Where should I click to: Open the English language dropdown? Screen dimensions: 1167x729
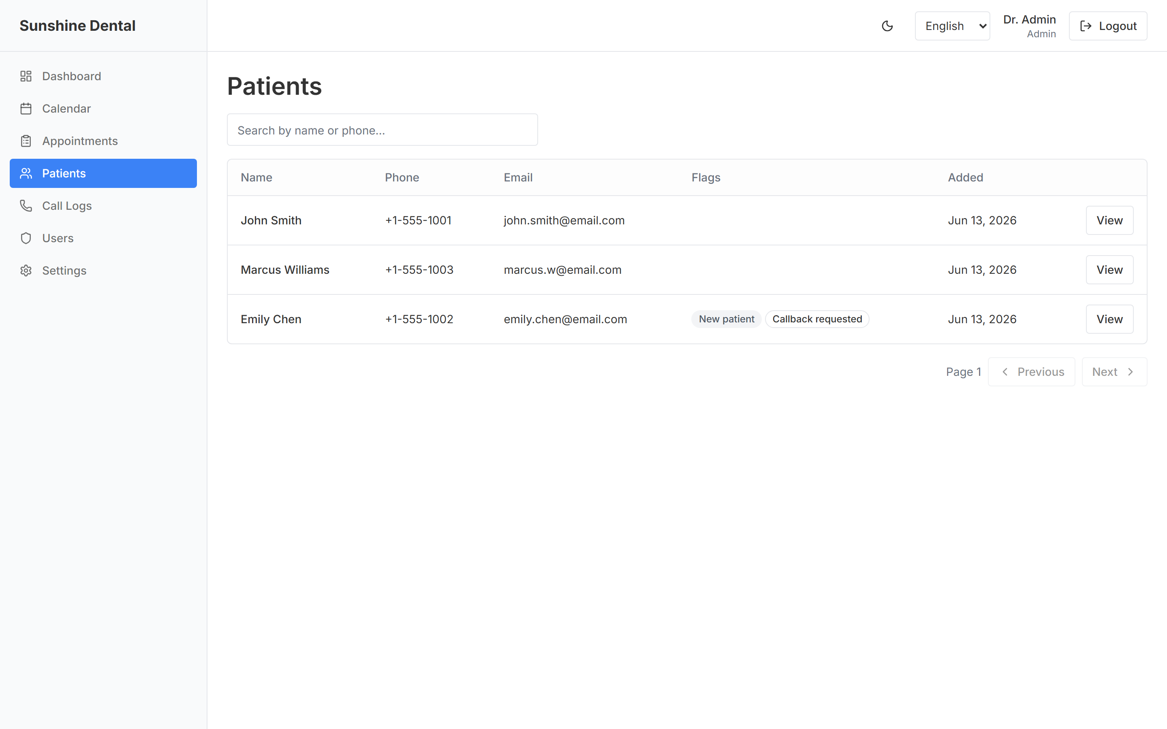coord(952,26)
